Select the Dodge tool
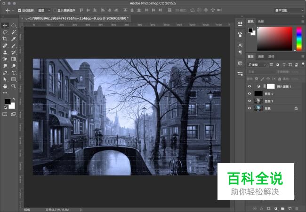The width and height of the screenshot is (306, 212). pyautogui.click(x=14, y=66)
